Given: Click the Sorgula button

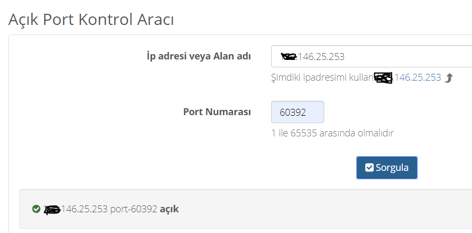Looking at the screenshot, I should tap(387, 168).
